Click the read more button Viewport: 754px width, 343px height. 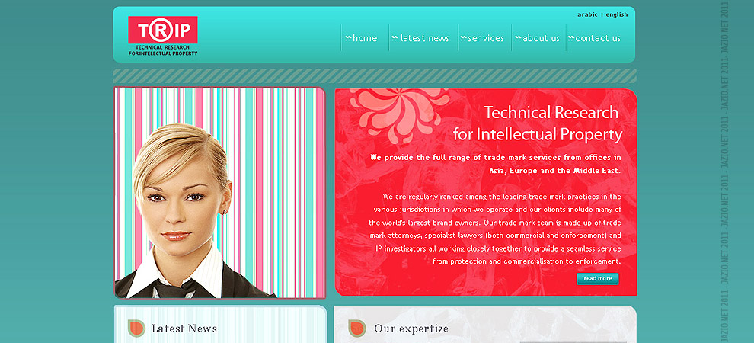[x=598, y=278]
